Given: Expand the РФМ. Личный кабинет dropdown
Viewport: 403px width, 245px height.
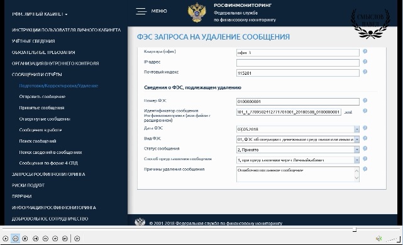Looking at the screenshot, I should pos(40,14).
